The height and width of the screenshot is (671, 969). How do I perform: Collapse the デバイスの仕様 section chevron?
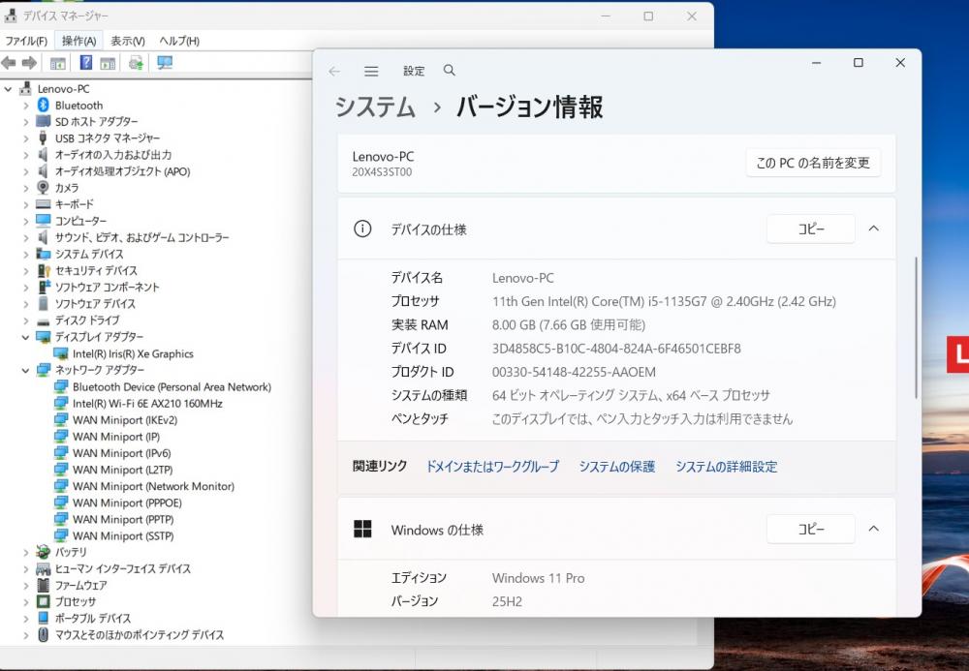(873, 229)
